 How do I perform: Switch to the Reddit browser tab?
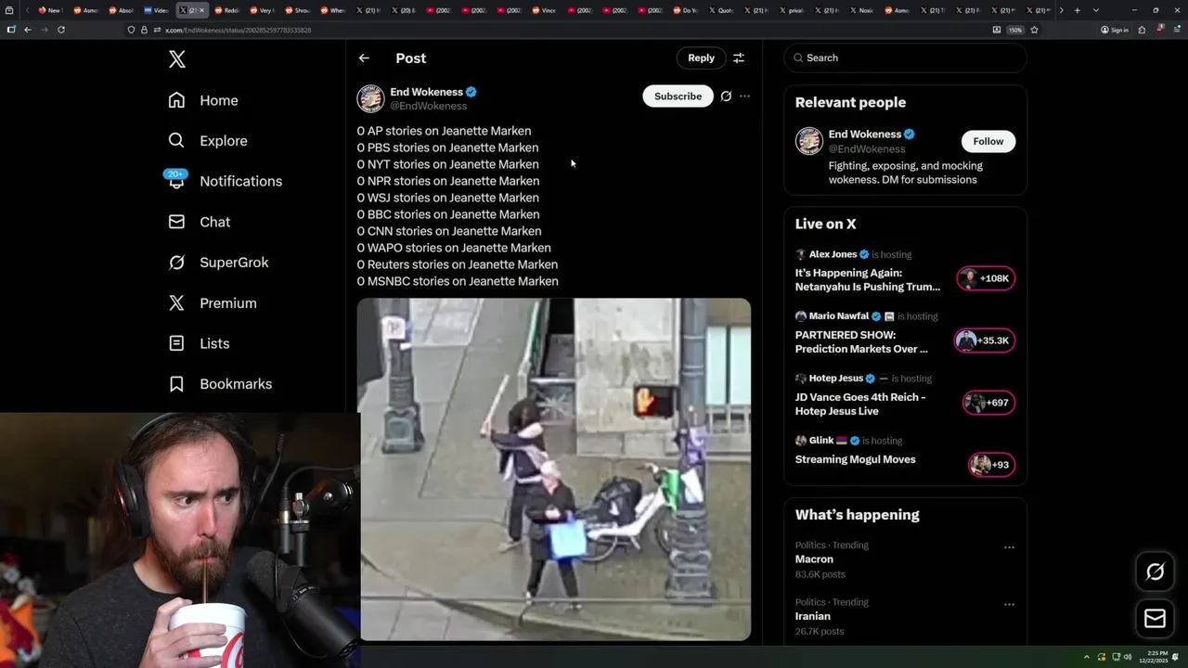click(x=226, y=10)
